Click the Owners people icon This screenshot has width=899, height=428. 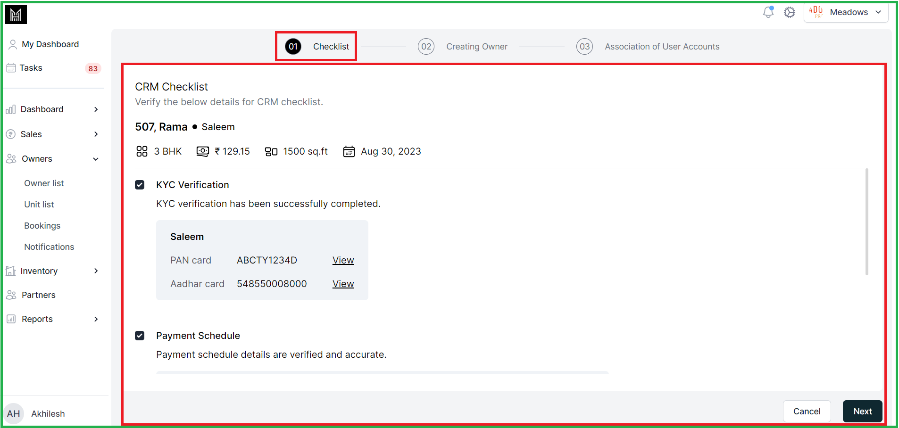(x=11, y=159)
